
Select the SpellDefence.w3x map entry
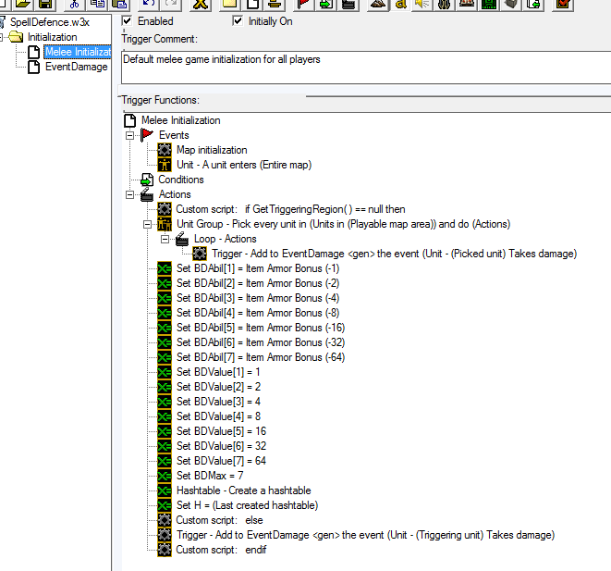(50, 22)
